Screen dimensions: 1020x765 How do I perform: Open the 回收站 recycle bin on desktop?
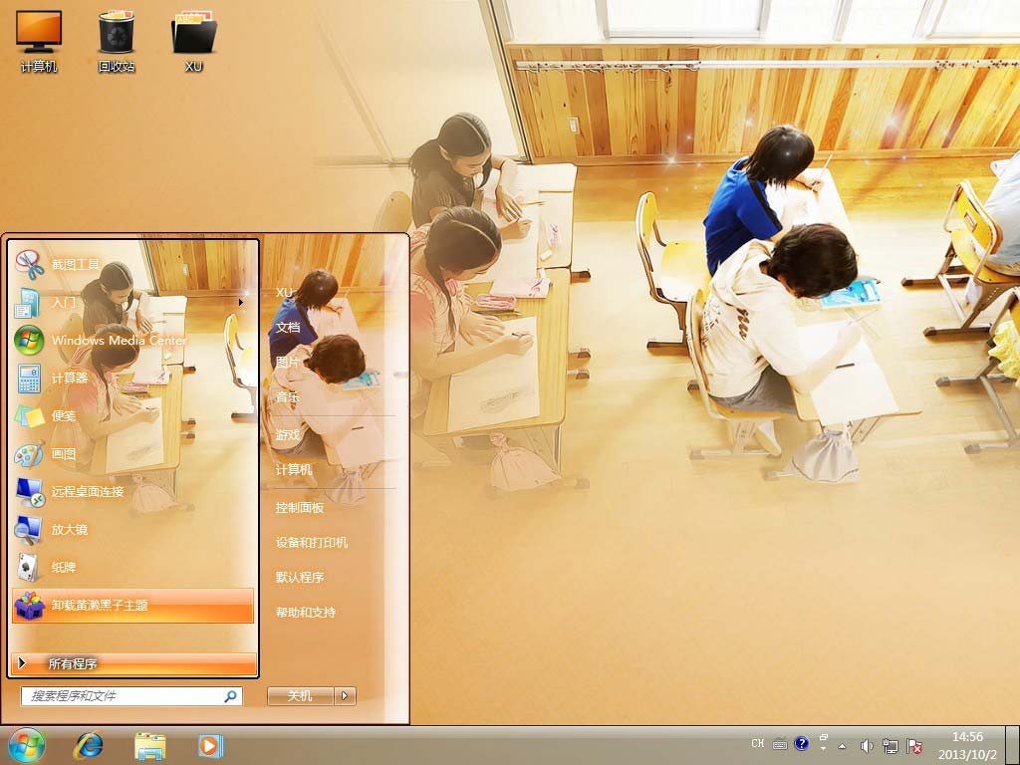(117, 41)
